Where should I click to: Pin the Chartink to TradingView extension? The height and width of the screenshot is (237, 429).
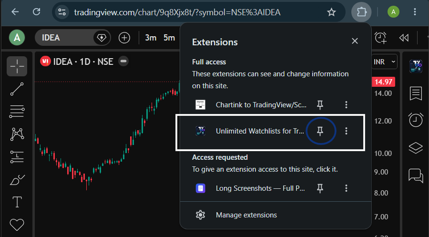[x=320, y=105]
